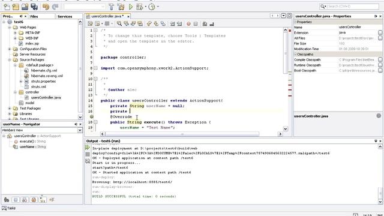384x216 pixels.
Task: Select the usersController.java editor tab
Action: (x=107, y=16)
